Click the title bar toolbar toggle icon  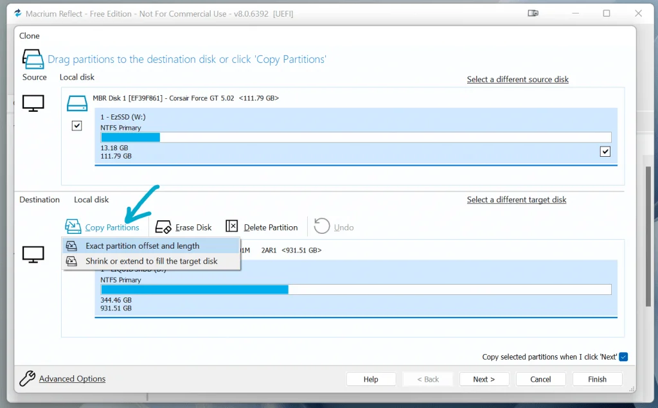pos(533,13)
